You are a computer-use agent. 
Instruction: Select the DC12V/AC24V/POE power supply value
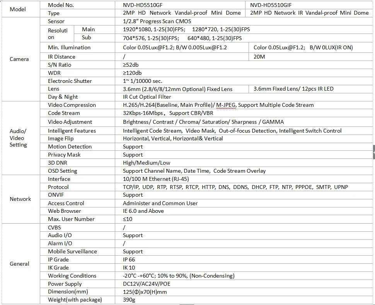(x=147, y=284)
